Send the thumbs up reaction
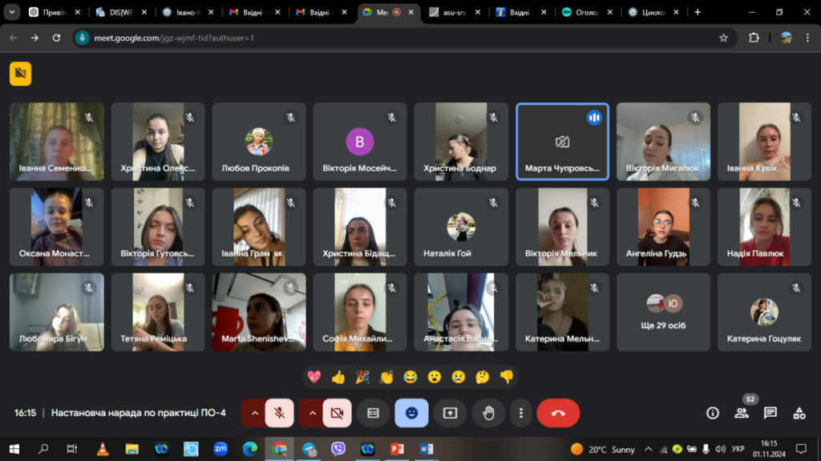This screenshot has width=821, height=461. (338, 376)
